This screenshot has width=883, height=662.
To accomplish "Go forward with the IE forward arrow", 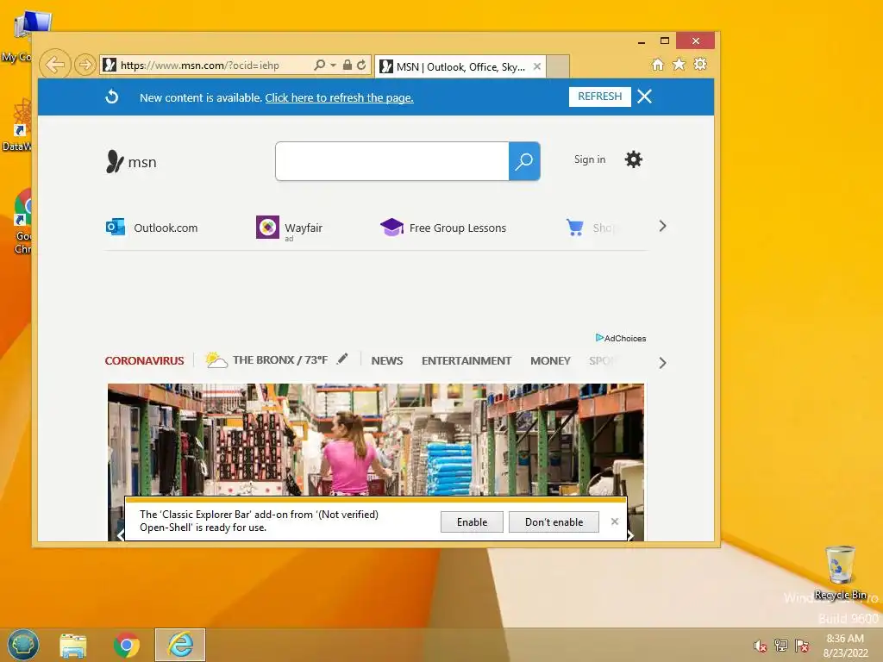I will coord(85,65).
